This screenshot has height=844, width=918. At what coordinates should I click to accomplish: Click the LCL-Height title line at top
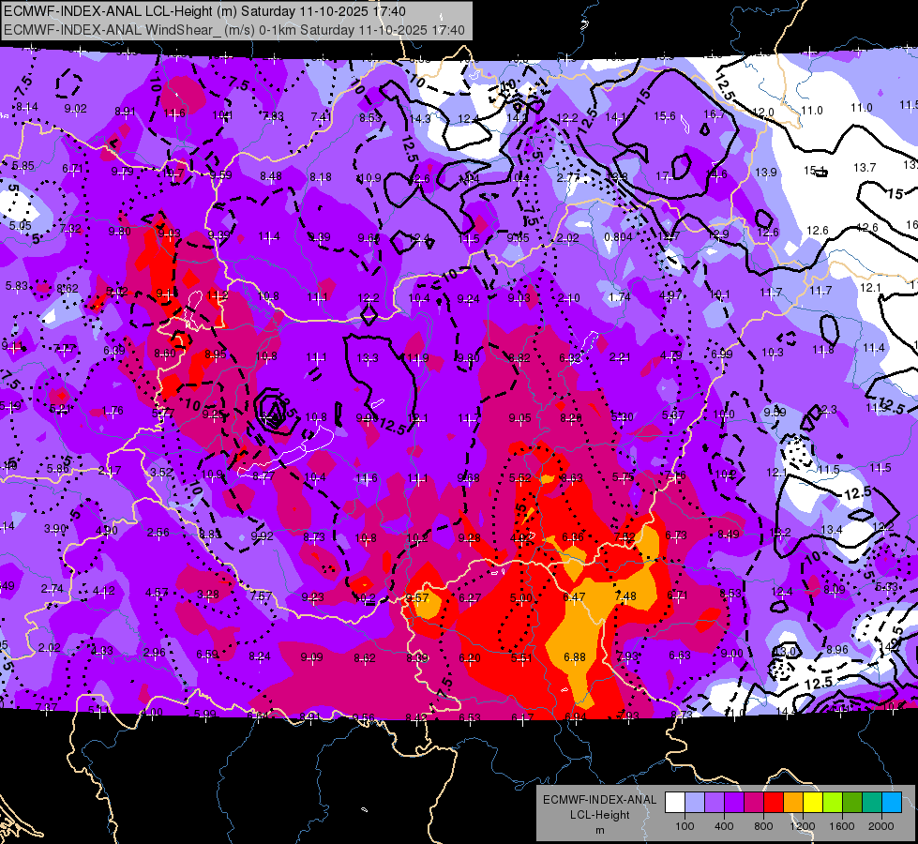tap(204, 11)
